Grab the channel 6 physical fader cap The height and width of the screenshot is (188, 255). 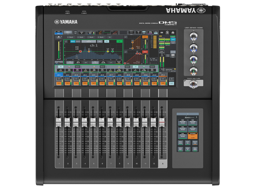[x=102, y=122]
